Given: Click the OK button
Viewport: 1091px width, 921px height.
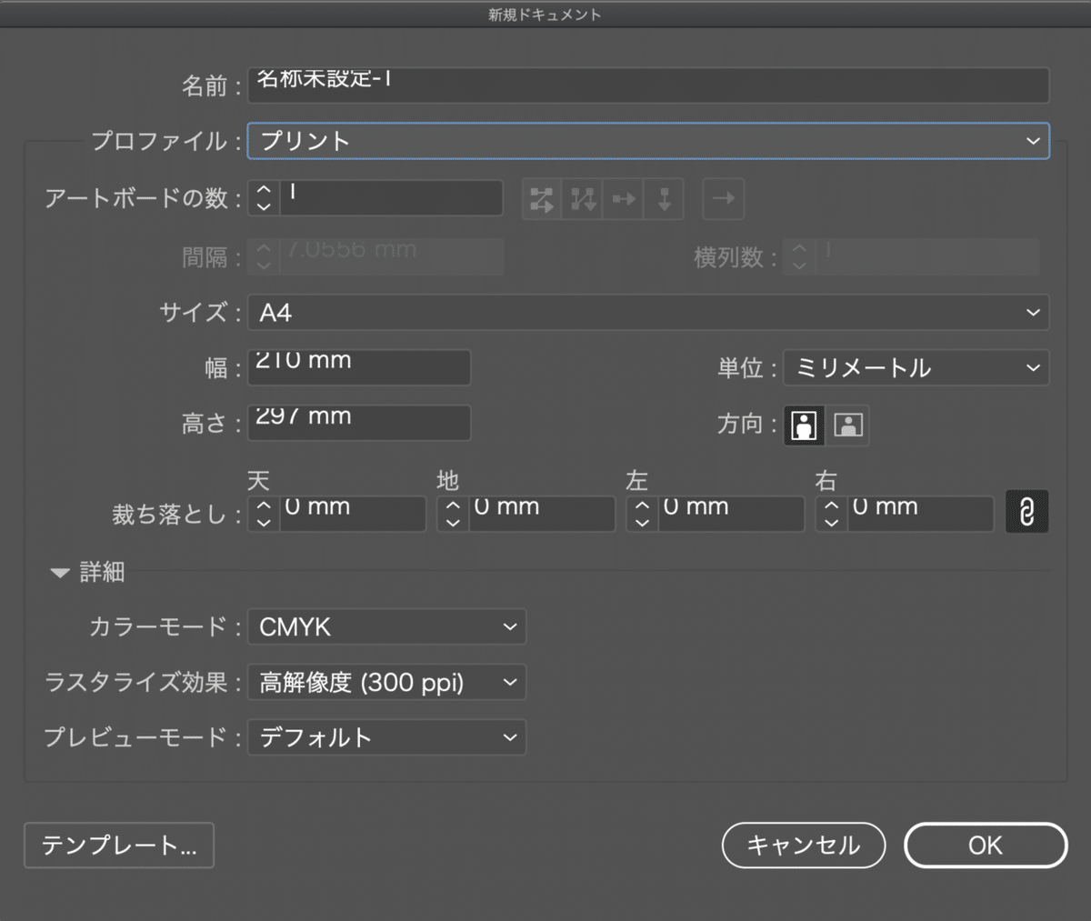Looking at the screenshot, I should 986,846.
